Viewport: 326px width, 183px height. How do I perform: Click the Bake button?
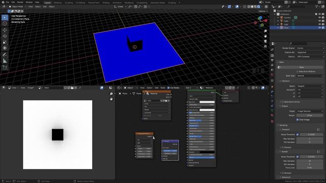coord(301,67)
